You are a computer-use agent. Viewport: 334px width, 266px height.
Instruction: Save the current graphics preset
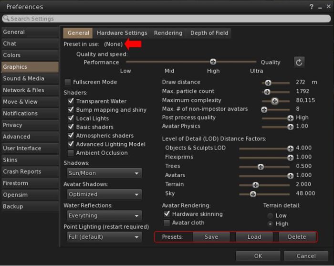[x=211, y=237]
